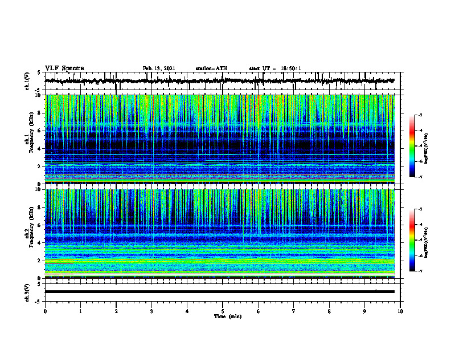Click inside the ch.1 spectrogram panel
Viewport: 451px width, 349px height.
pos(219,139)
